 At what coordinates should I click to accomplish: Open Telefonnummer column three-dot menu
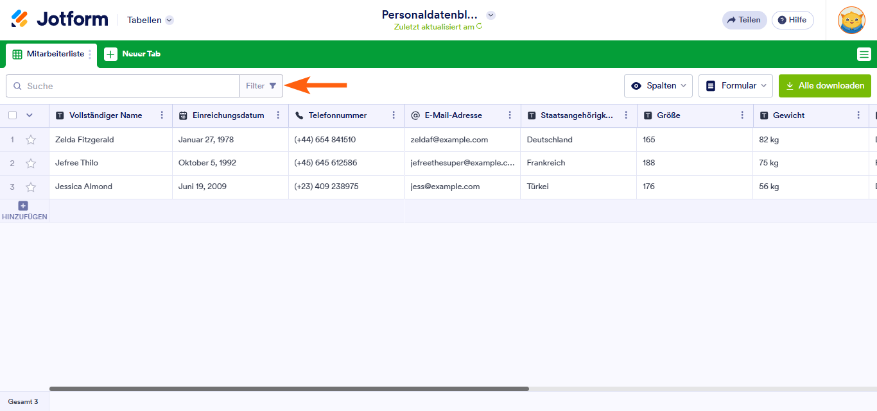pyautogui.click(x=394, y=115)
